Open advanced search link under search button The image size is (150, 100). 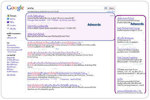click(x=111, y=12)
